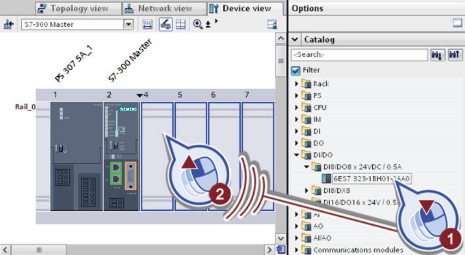Image resolution: width=465 pixels, height=255 pixels.
Task: Click the vertical scrollbar up arrow
Action: pyautogui.click(x=281, y=39)
